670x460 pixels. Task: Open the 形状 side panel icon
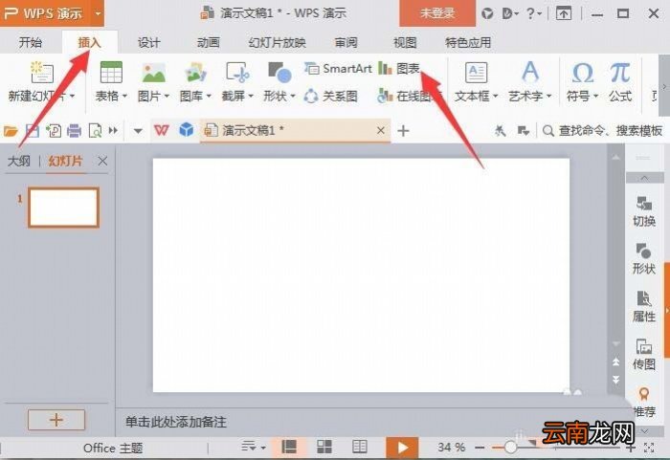(x=644, y=259)
